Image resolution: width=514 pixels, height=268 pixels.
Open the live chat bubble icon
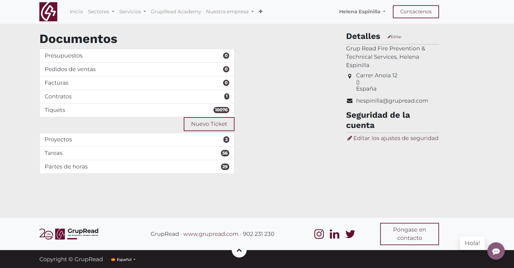[x=496, y=251]
